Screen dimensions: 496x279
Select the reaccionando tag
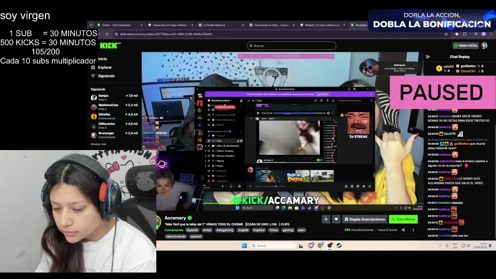coord(176,236)
